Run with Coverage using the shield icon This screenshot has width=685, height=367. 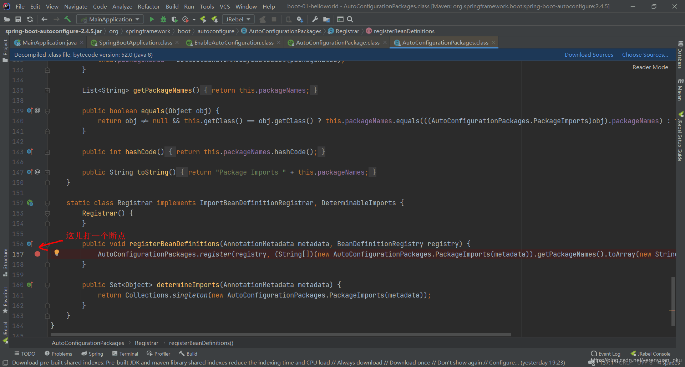coord(174,19)
